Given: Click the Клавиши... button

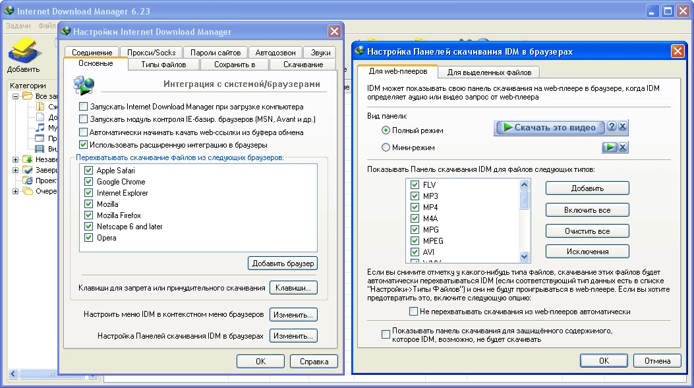Looking at the screenshot, I should click(x=293, y=288).
